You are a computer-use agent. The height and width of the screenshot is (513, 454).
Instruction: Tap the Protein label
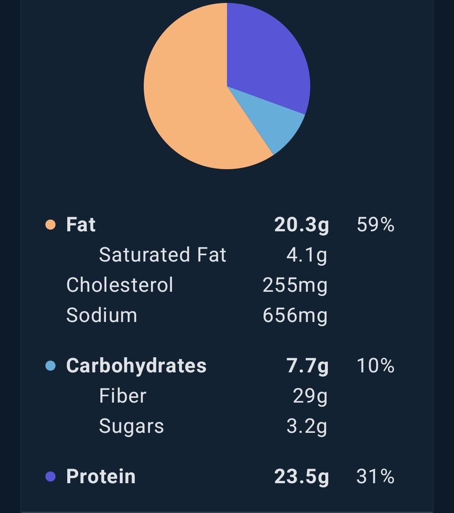pyautogui.click(x=101, y=476)
